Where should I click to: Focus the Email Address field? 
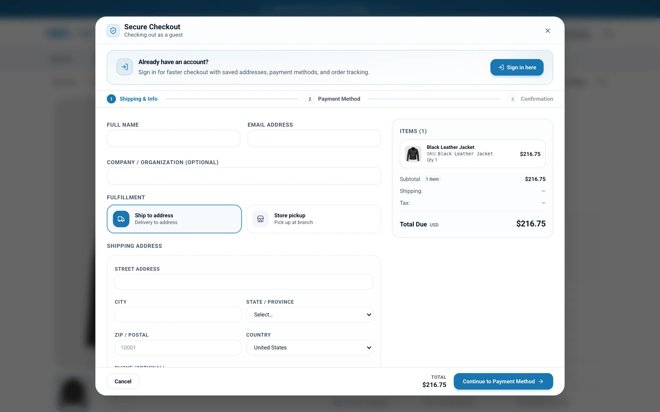314,138
